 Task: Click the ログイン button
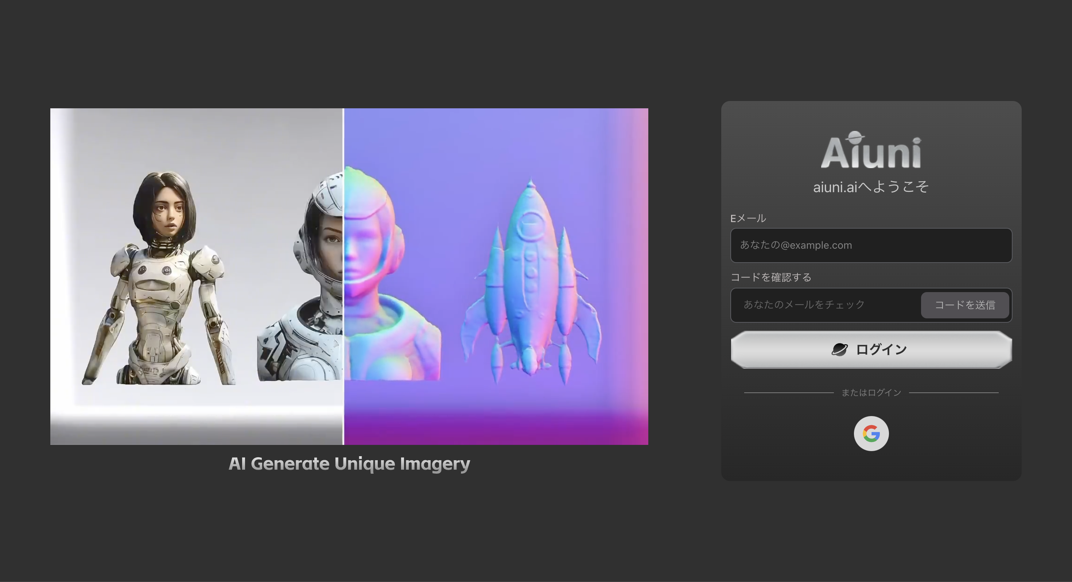[x=871, y=349]
